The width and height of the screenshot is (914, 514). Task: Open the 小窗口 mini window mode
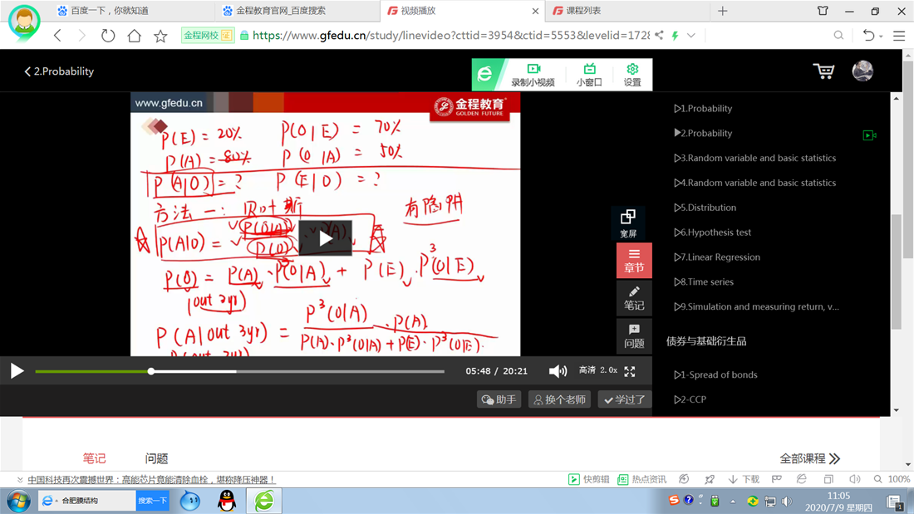[589, 75]
